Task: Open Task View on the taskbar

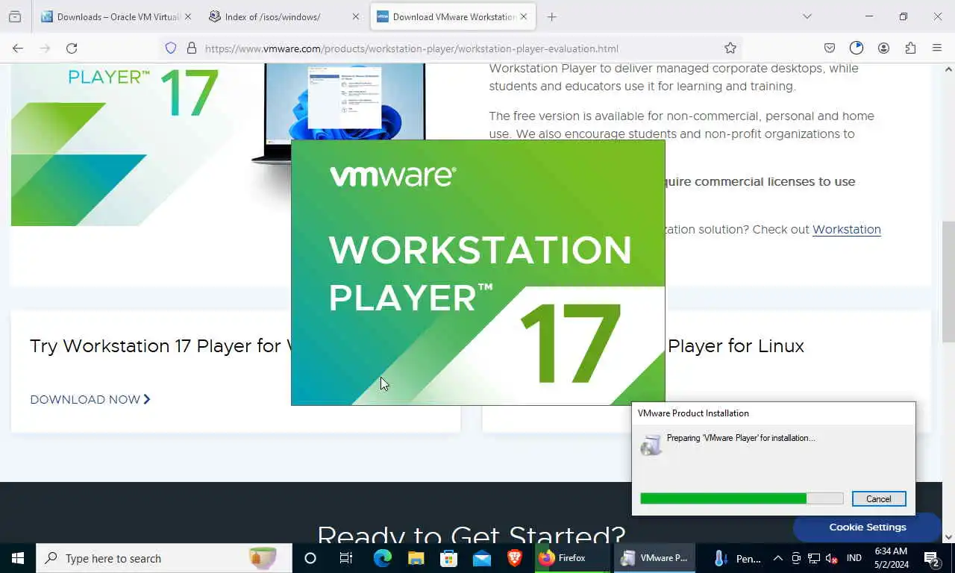Action: [346, 558]
